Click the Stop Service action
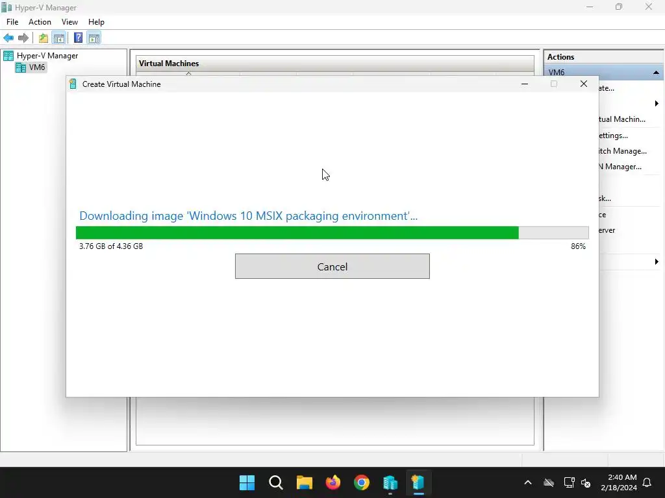This screenshot has width=665, height=498. (602, 215)
